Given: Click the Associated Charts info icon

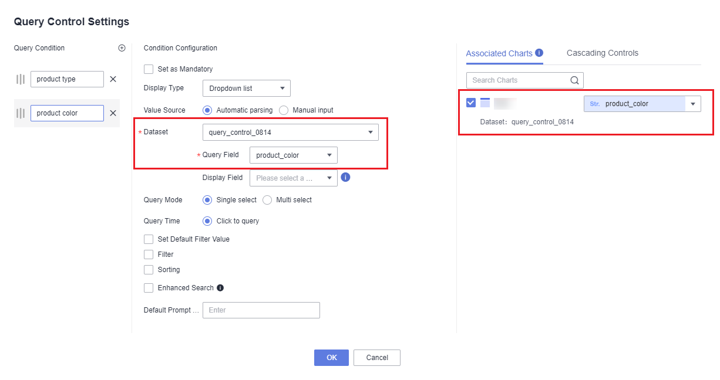Looking at the screenshot, I should click(539, 53).
